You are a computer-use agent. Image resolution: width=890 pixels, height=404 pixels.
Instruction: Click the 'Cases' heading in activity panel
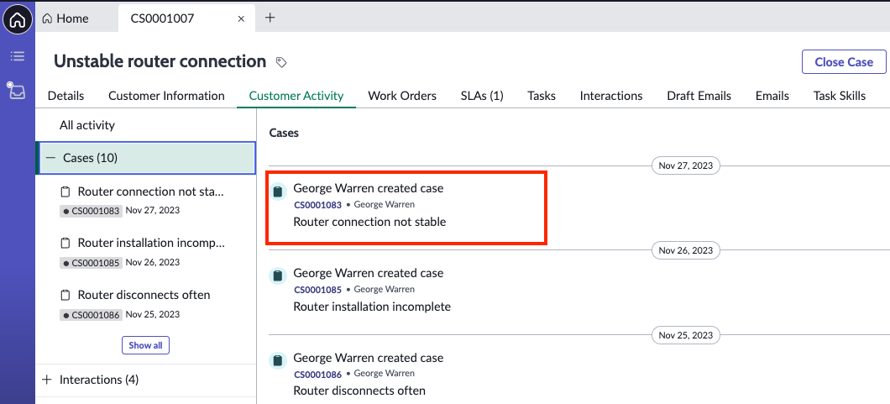pos(284,133)
